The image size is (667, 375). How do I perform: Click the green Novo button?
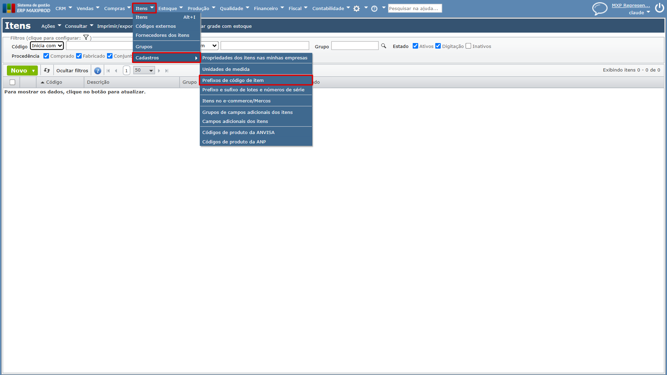19,70
